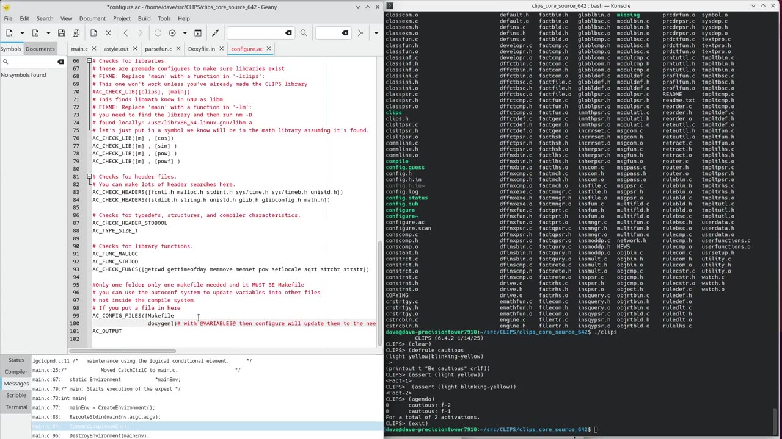Open the toolbar overflow dropdown

(376, 33)
